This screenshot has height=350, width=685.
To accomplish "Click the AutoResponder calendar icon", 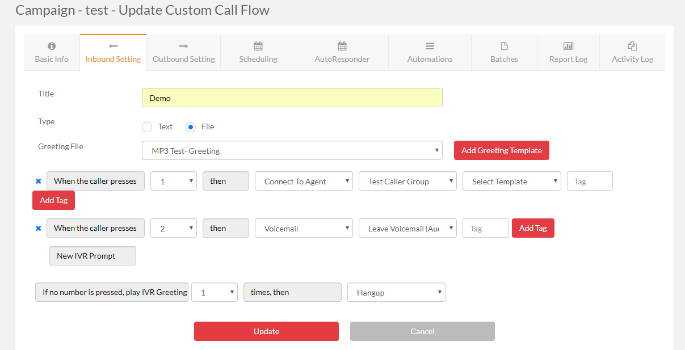I will click(342, 46).
